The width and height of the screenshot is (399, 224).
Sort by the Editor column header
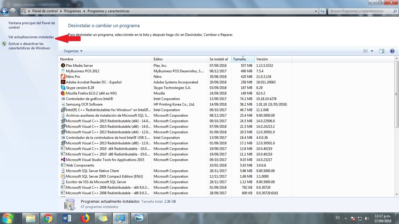[x=180, y=59]
